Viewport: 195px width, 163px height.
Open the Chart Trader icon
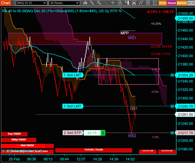coord(127,3)
